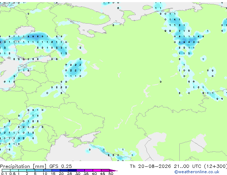The height and width of the screenshot is (175, 227).
Task: Click the '(12+300)' forecast offset text
Action: [x=216, y=166]
